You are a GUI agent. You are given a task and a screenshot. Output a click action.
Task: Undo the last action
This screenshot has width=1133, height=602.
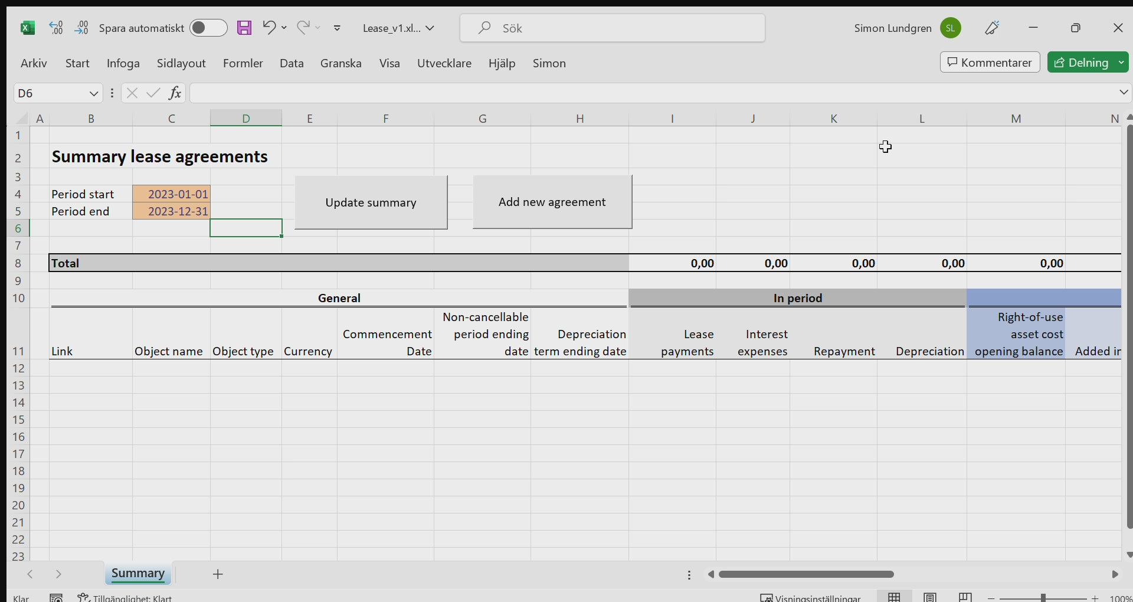click(x=269, y=27)
